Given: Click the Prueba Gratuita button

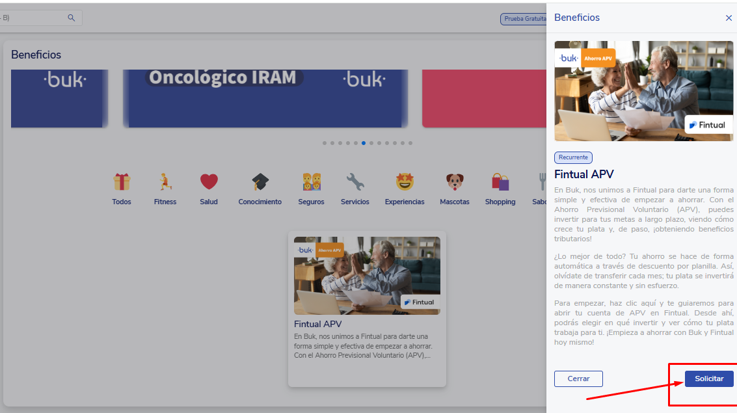Looking at the screenshot, I should tap(524, 19).
